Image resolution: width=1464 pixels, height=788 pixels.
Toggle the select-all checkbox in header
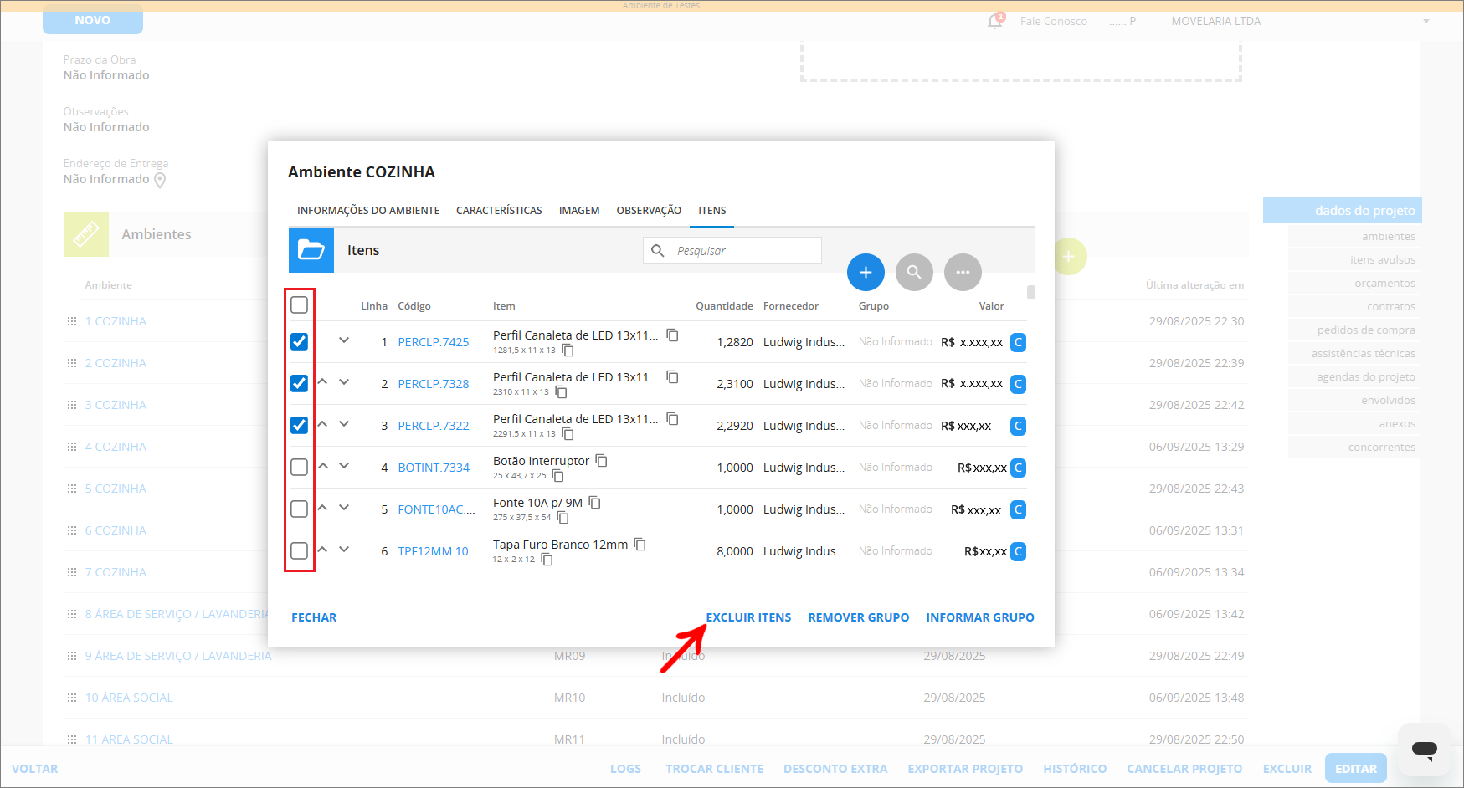click(x=299, y=304)
